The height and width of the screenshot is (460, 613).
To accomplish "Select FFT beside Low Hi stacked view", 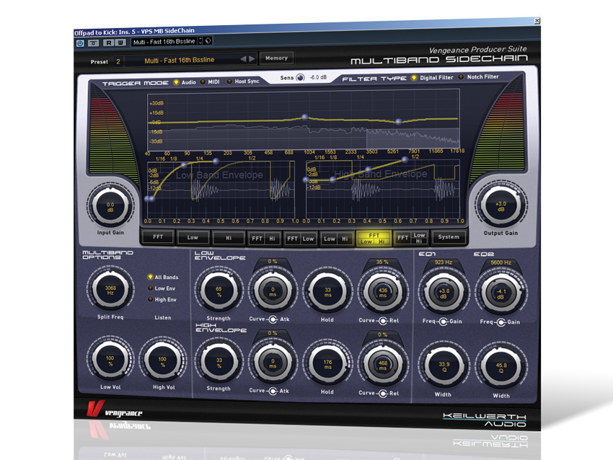I will 411,238.
